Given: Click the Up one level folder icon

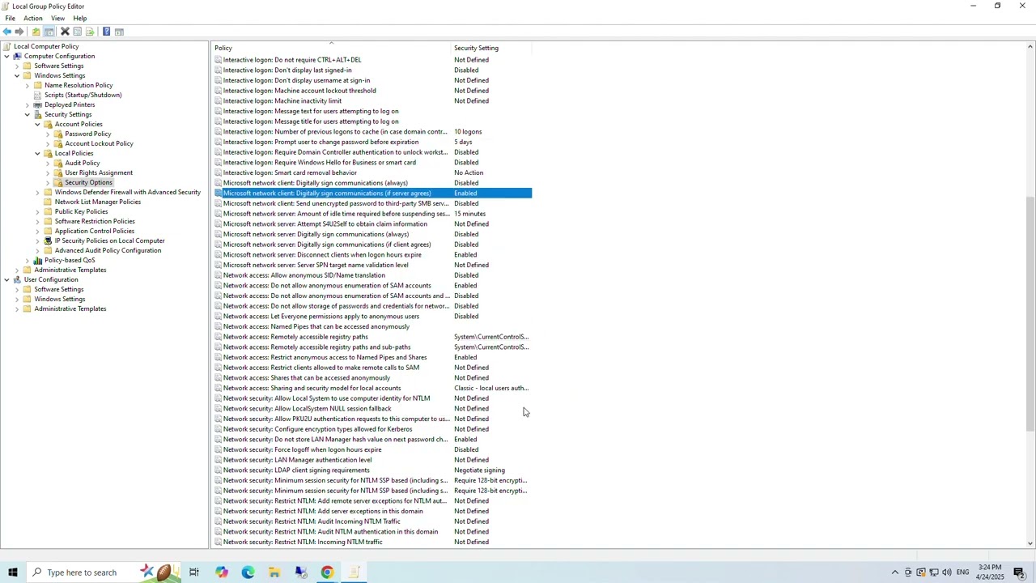Looking at the screenshot, I should point(36,32).
